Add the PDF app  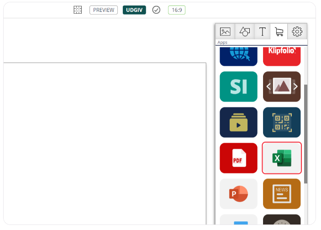tap(238, 158)
